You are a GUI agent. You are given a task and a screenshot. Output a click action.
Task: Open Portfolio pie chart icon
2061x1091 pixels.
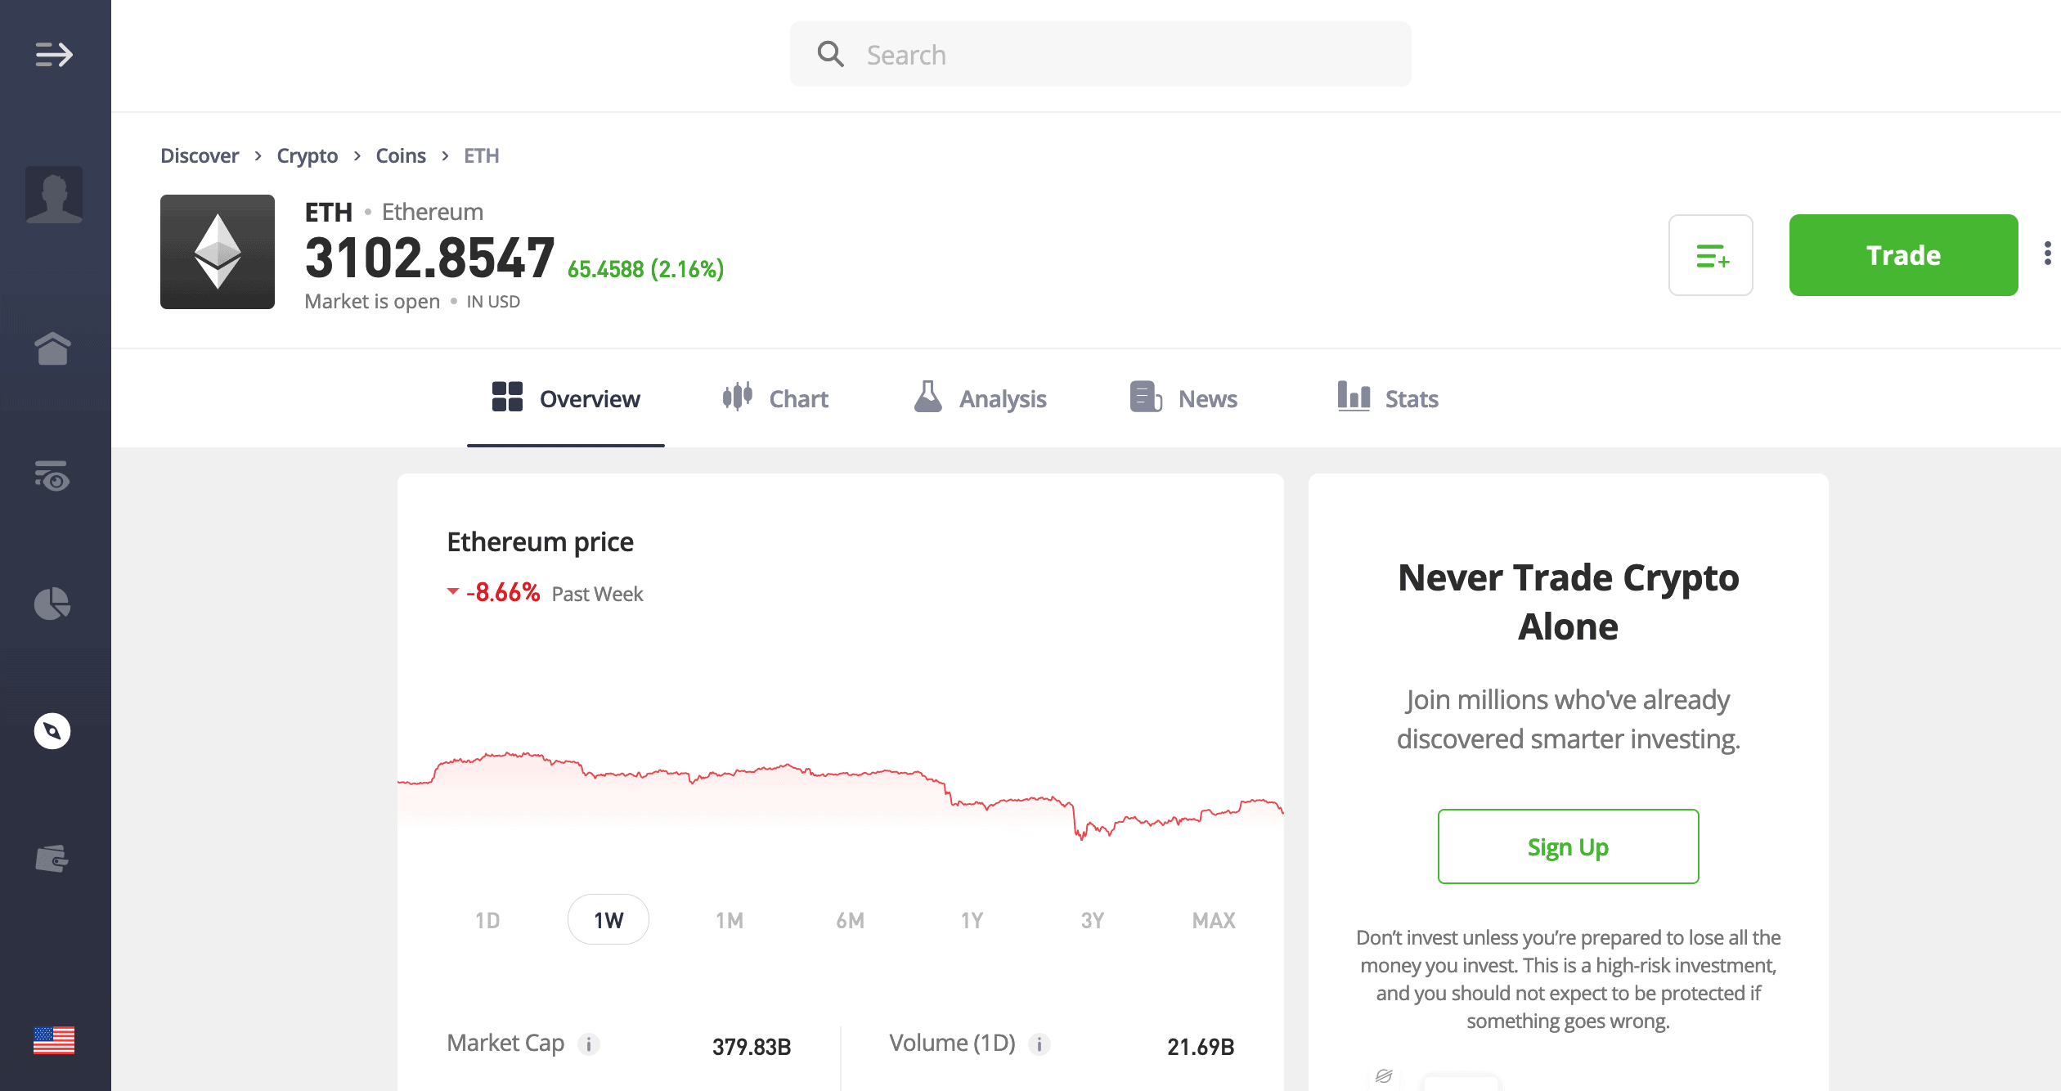[52, 604]
